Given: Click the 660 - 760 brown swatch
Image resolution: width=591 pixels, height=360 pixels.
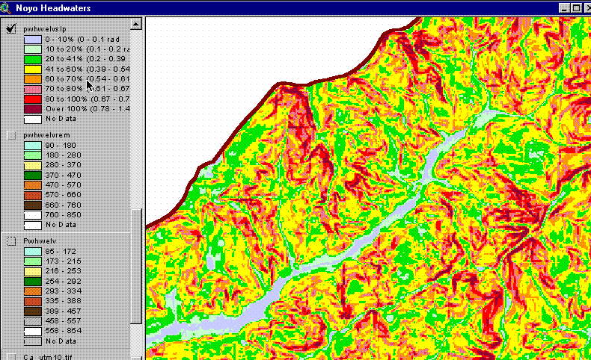Looking at the screenshot, I should click(33, 205).
